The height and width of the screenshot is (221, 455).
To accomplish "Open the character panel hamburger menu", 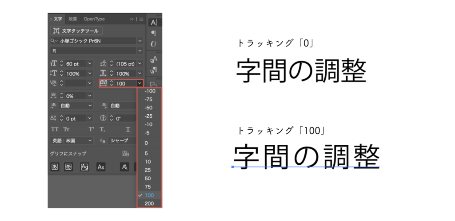I will (x=141, y=19).
